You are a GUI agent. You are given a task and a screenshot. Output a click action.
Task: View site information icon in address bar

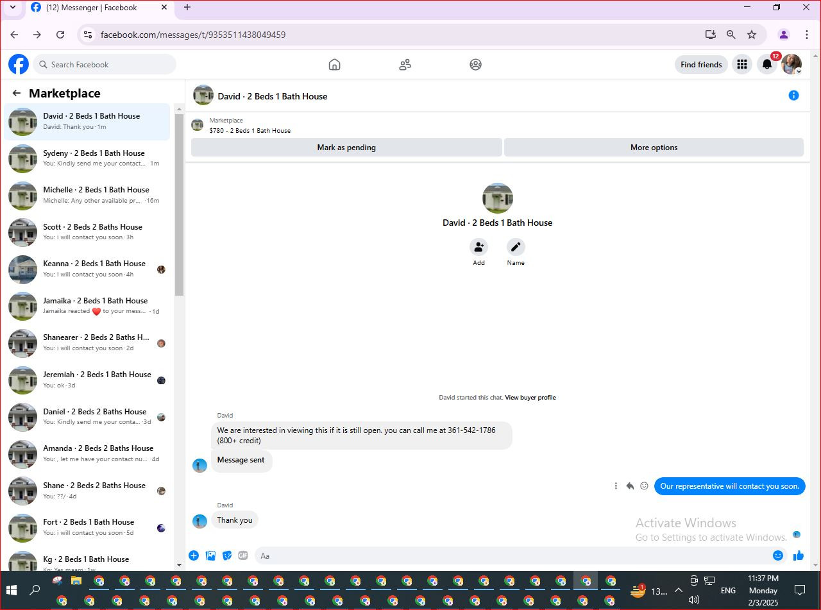88,35
